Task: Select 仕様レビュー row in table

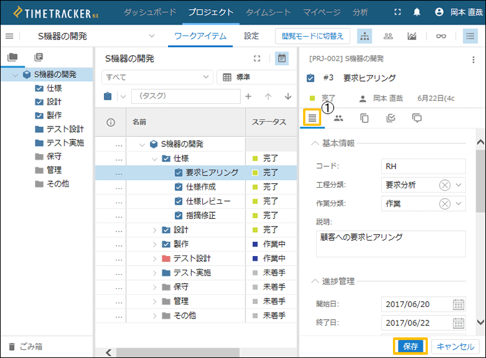Action: coord(196,201)
